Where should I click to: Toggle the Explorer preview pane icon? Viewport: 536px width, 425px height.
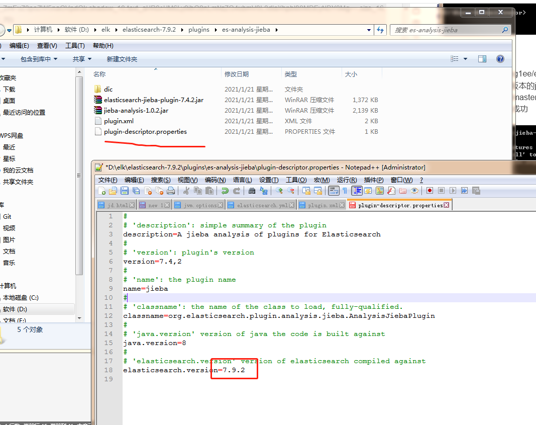482,59
